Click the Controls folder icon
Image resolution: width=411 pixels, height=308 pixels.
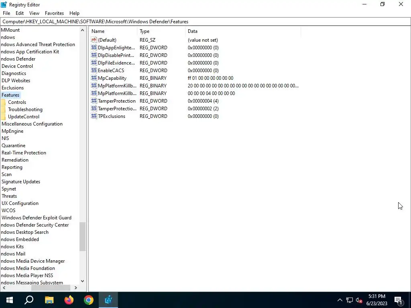tap(3, 102)
